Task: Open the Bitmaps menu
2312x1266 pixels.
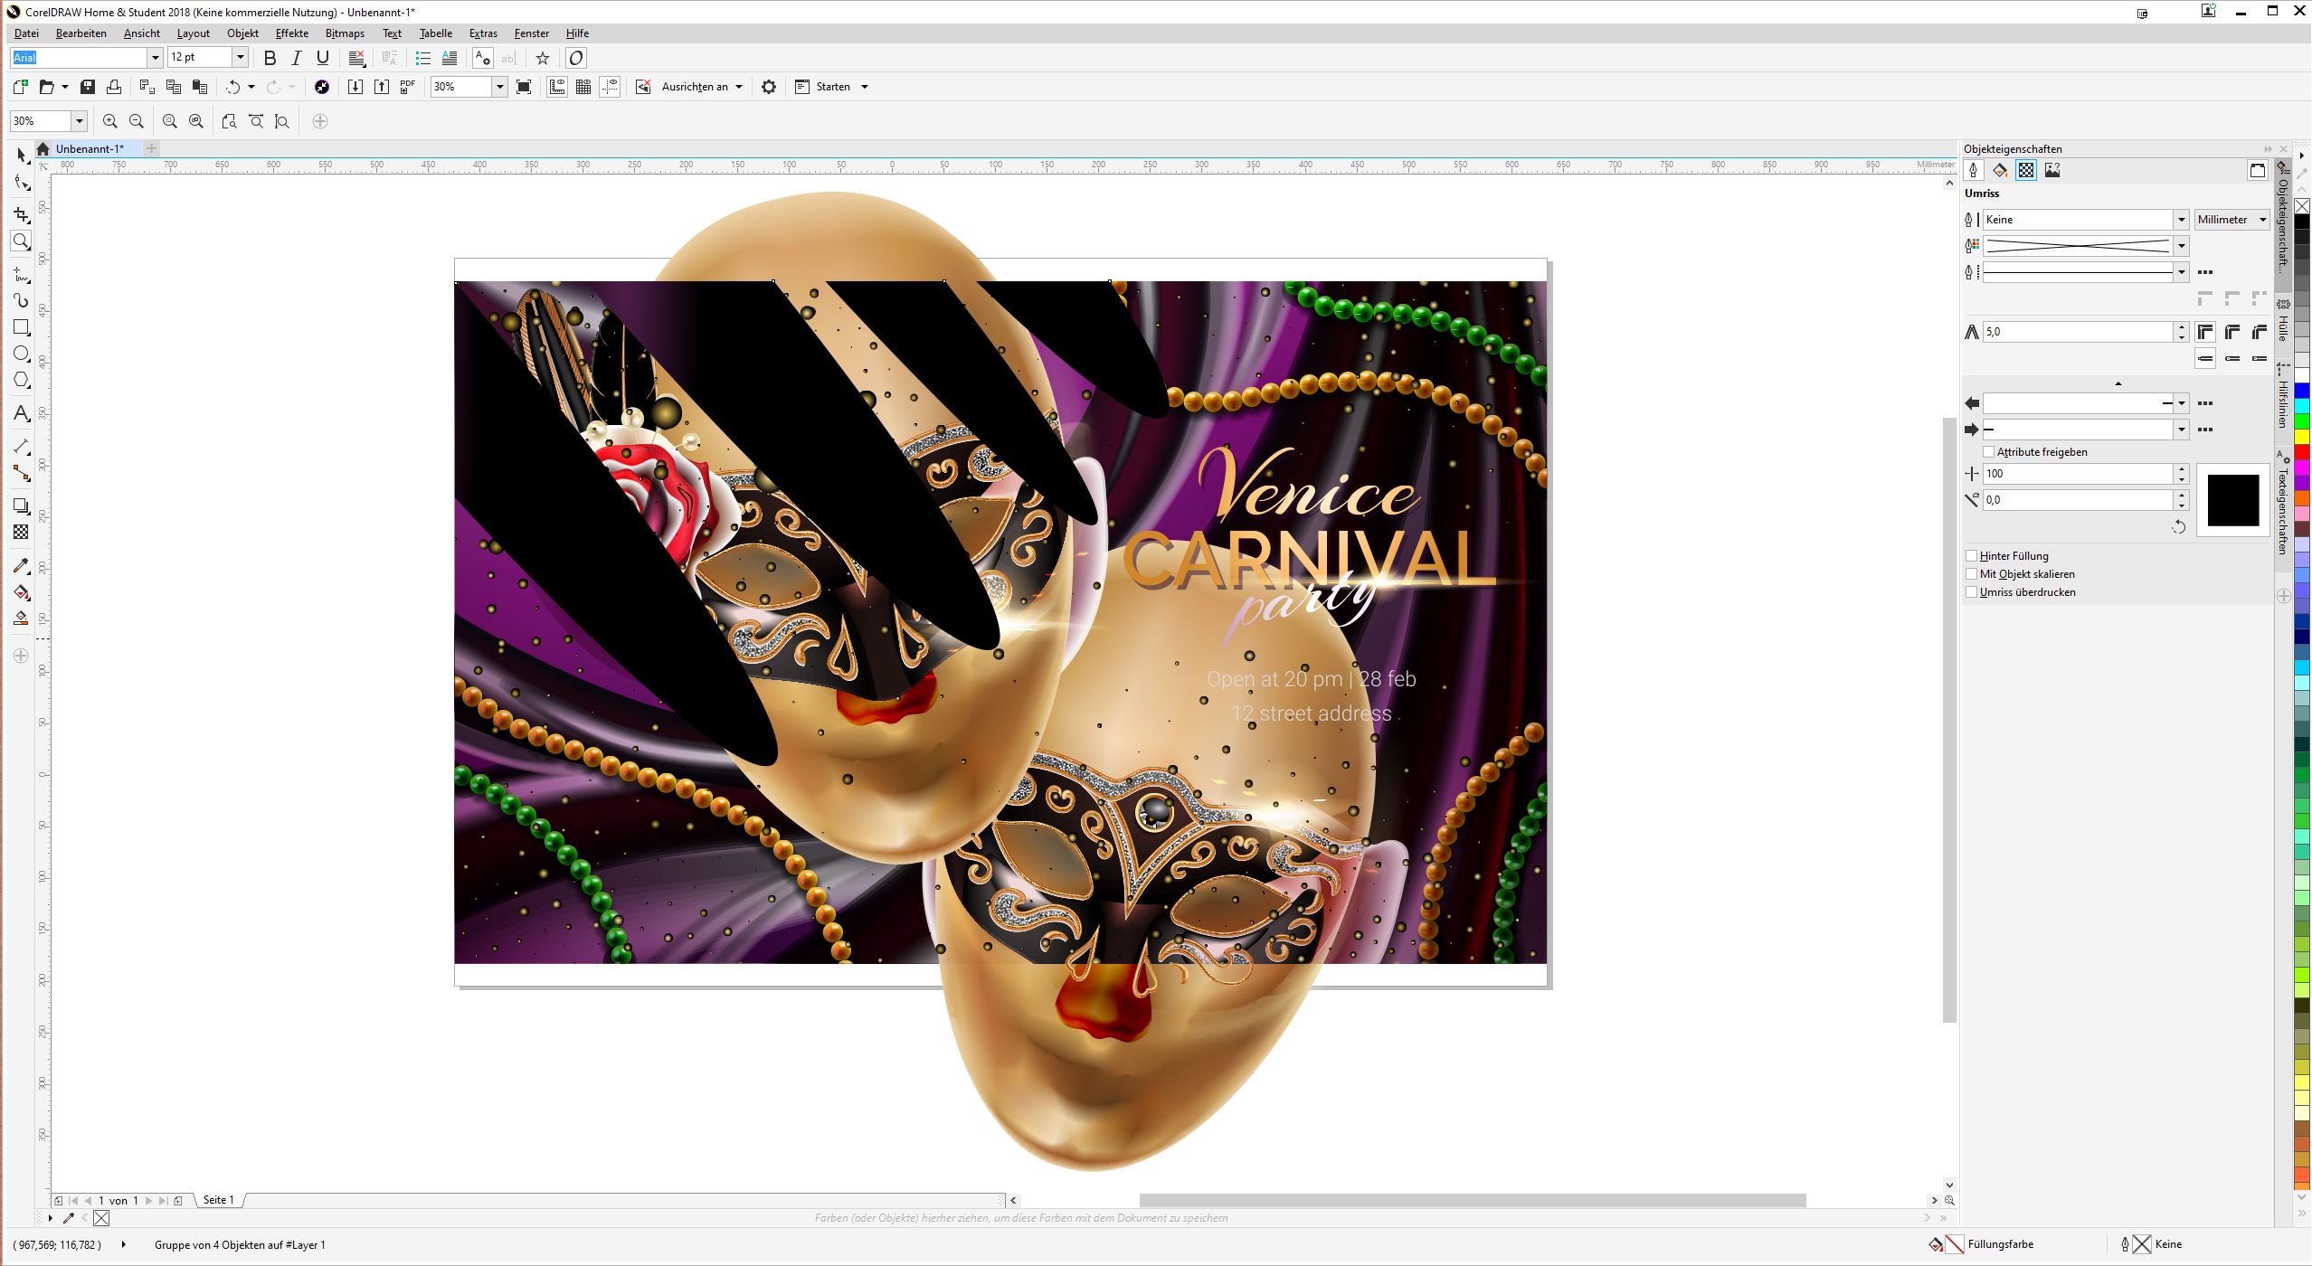Action: click(345, 33)
